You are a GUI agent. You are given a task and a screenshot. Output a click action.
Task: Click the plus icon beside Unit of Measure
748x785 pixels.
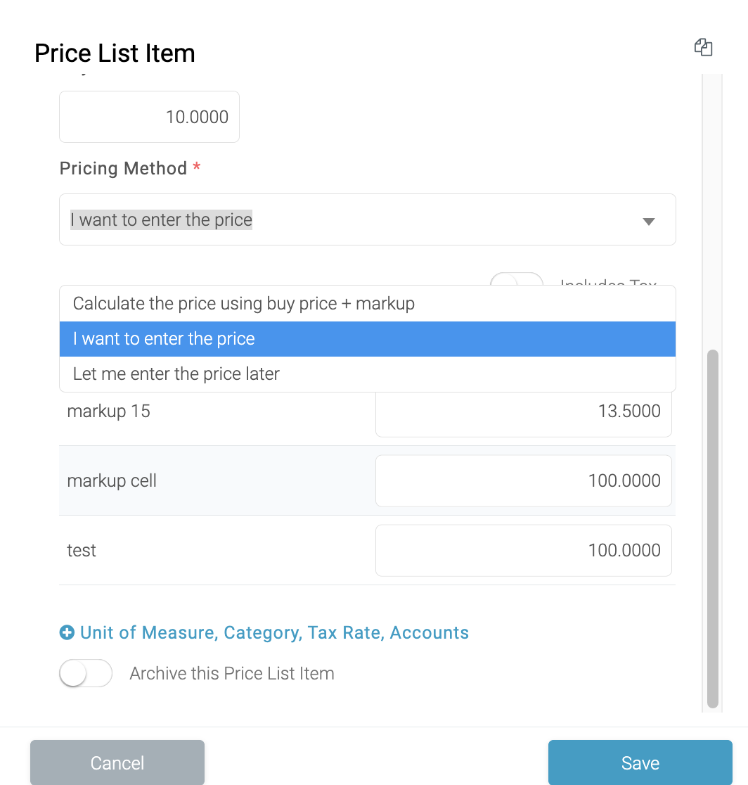[67, 633]
